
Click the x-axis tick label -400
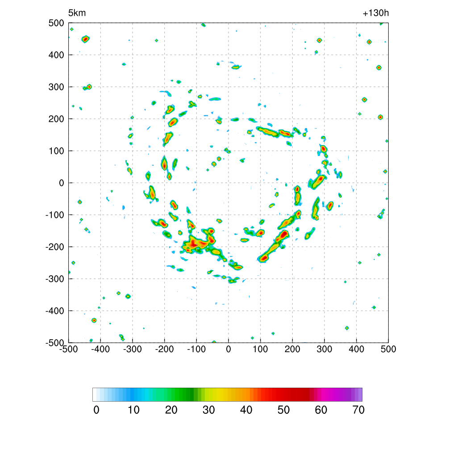[x=100, y=349]
